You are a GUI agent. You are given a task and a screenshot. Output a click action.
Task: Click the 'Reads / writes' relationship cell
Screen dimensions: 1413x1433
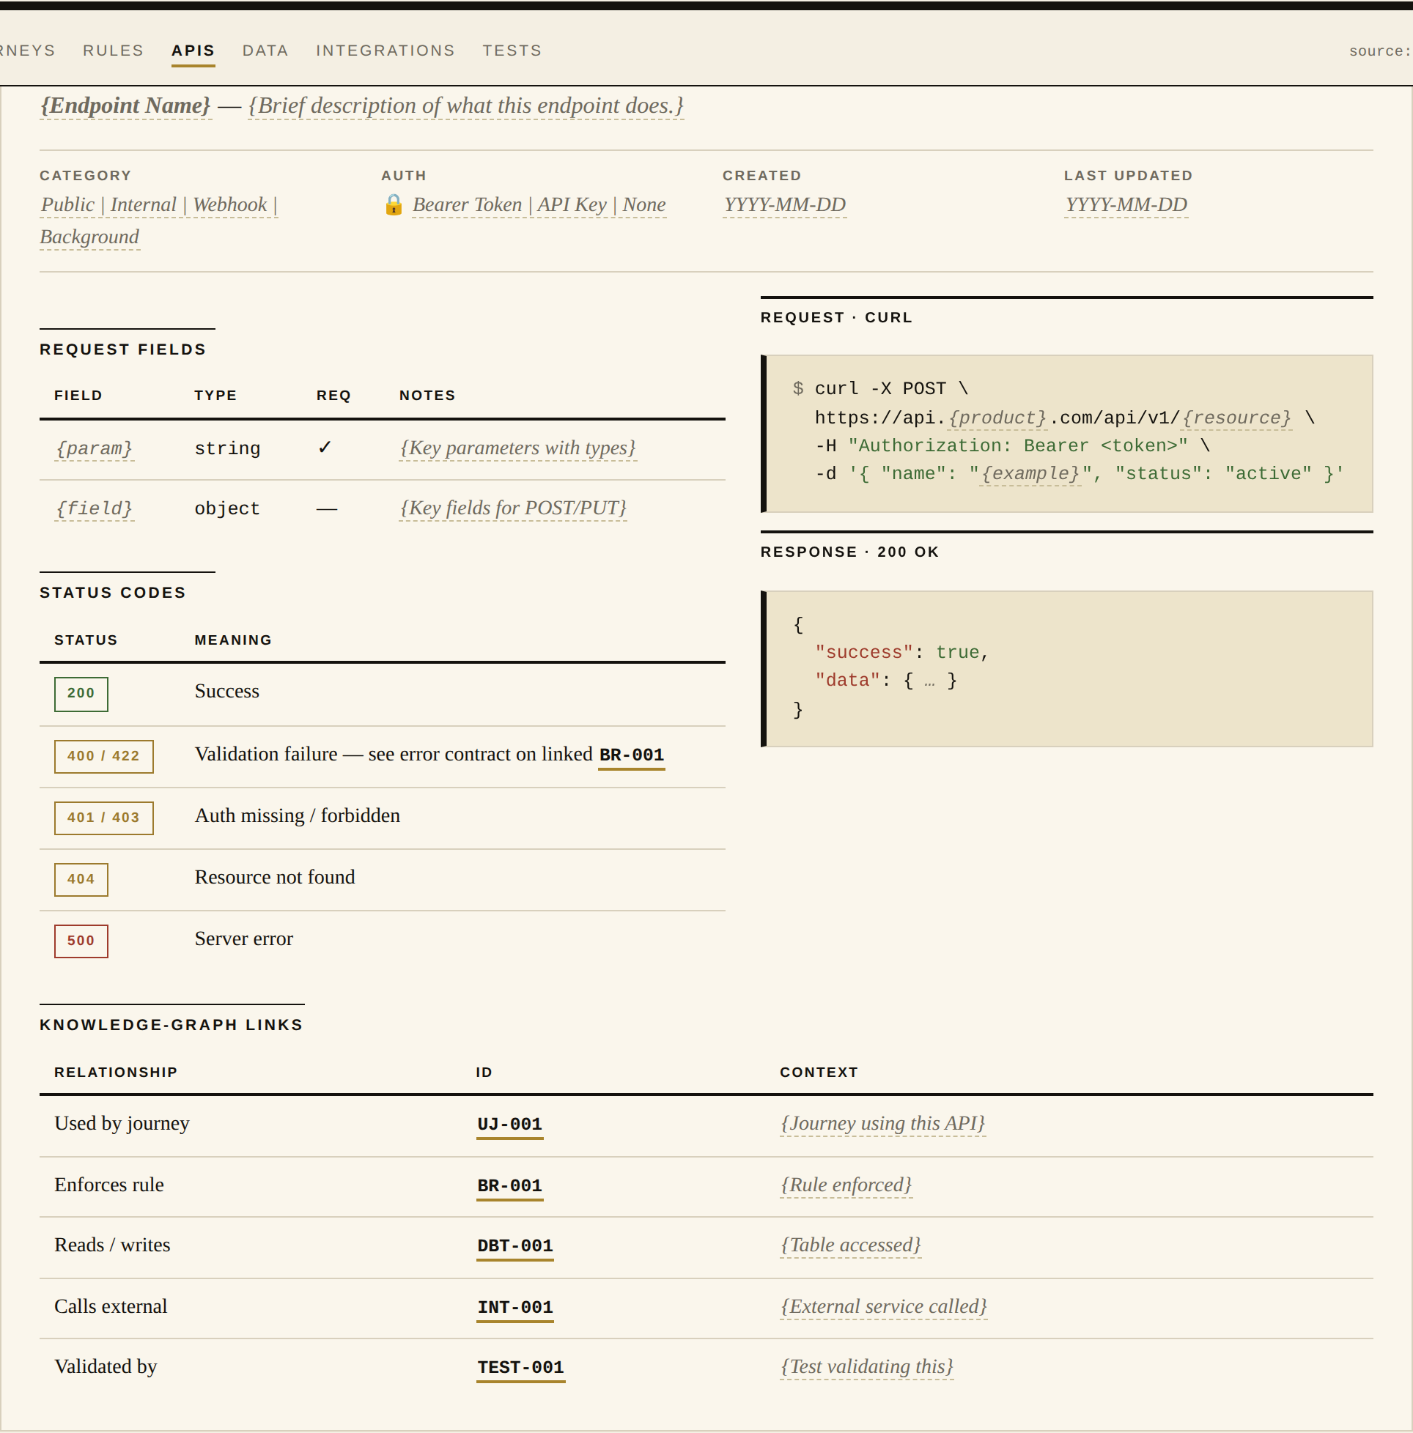(x=112, y=1245)
